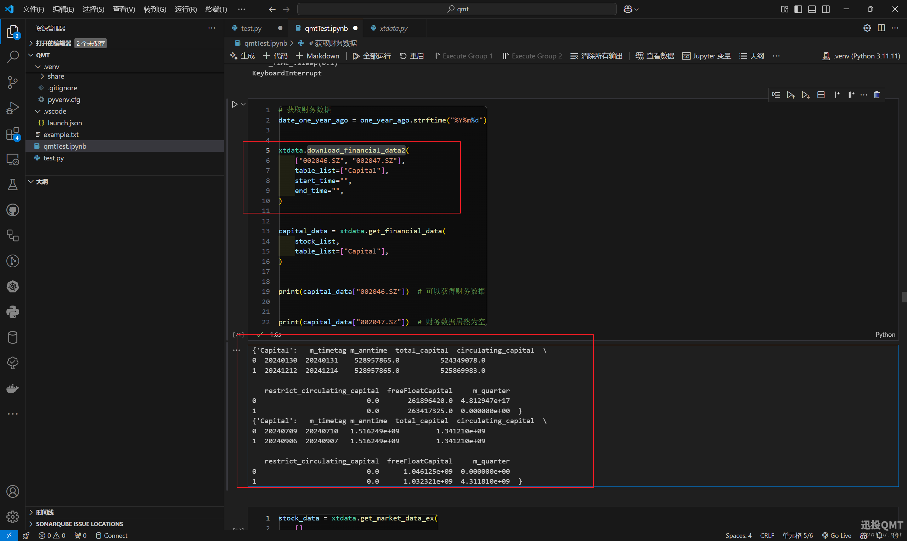Screen dimensions: 907x541
Task: Open run cell dropdown arrow beside play icon
Action: pos(243,104)
